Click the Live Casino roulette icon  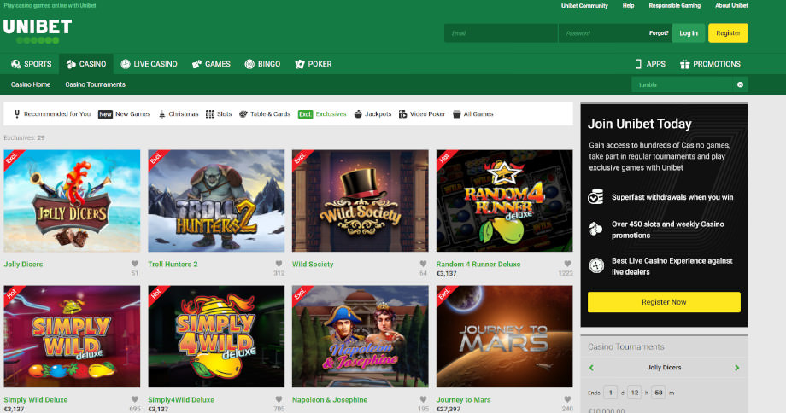point(126,64)
